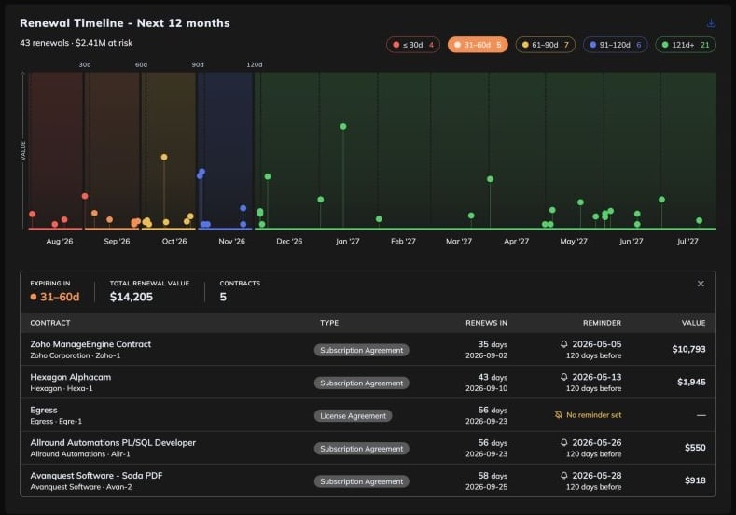Toggle the 61–90d filter chip

click(x=545, y=45)
